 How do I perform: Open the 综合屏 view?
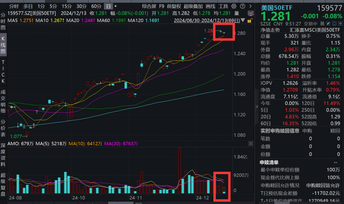(149, 6)
